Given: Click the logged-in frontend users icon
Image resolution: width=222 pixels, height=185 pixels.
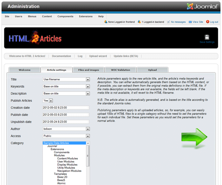Looking at the screenshot, I should click(106, 22).
